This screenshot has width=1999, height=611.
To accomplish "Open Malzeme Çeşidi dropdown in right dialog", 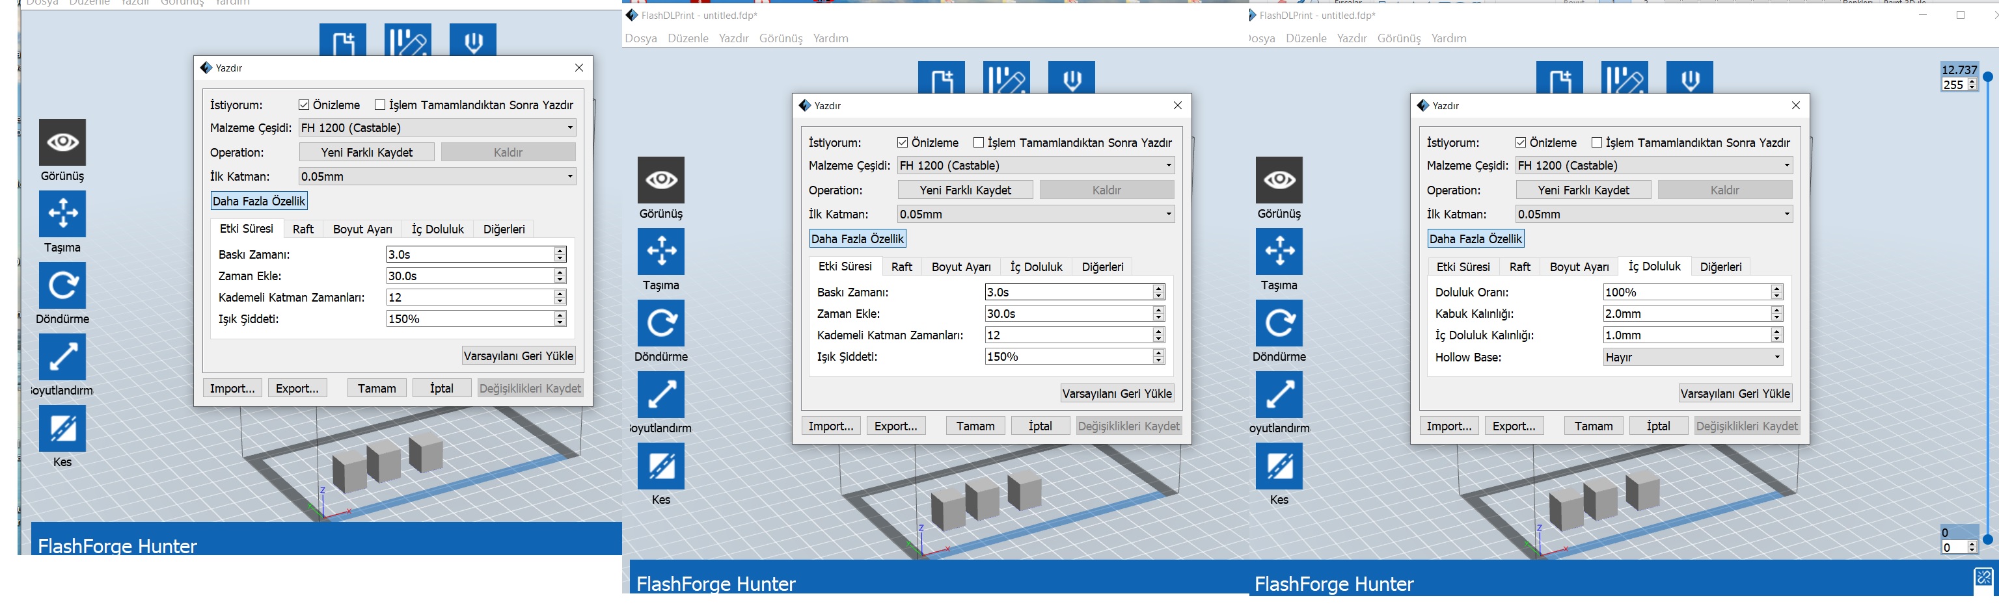I will click(x=1655, y=165).
